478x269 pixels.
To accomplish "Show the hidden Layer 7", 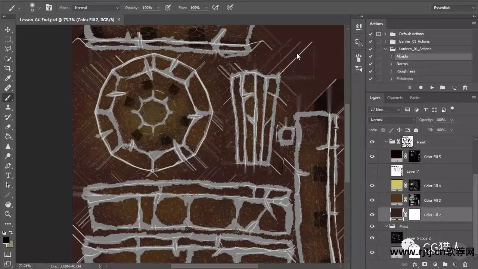I will tap(372, 171).
